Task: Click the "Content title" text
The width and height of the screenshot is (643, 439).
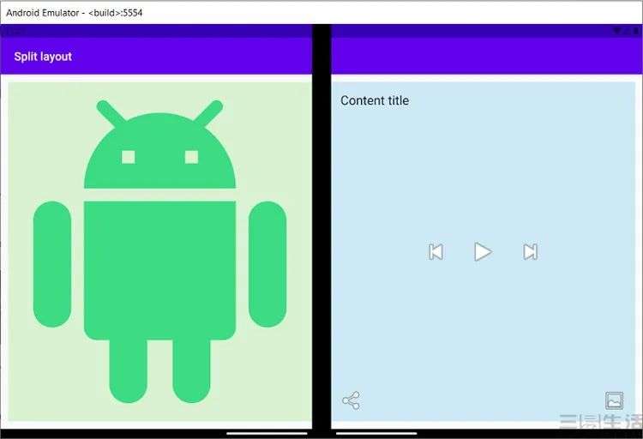Action: pos(375,100)
